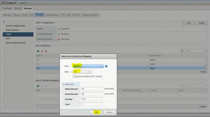The image size is (210, 117).
Task: Open the Actions dropdown menu
Action: click(x=24, y=3)
